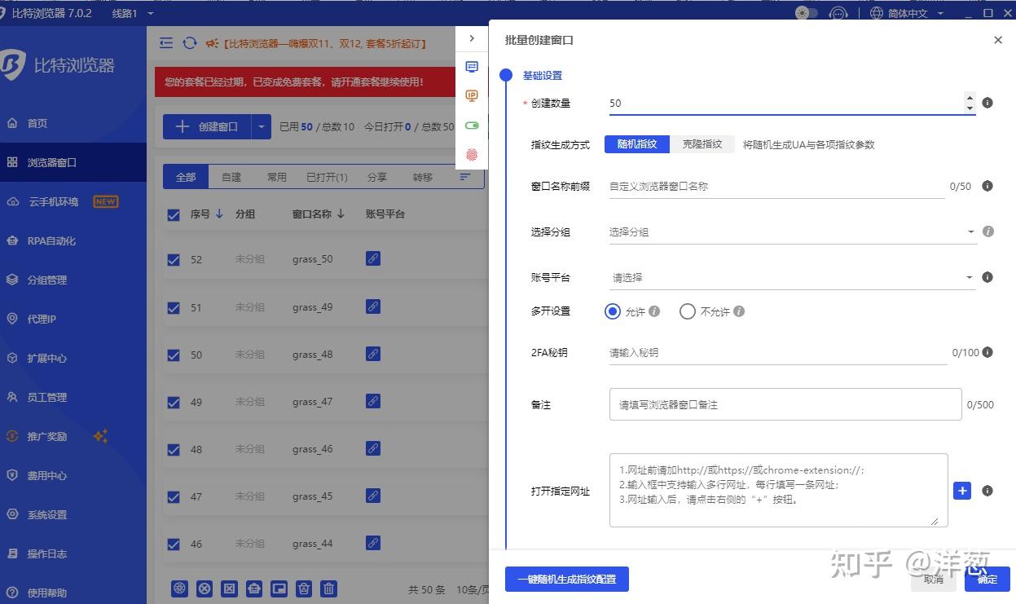Uncheck the checkbox for row 47
This screenshot has width=1016, height=604.
point(174,497)
